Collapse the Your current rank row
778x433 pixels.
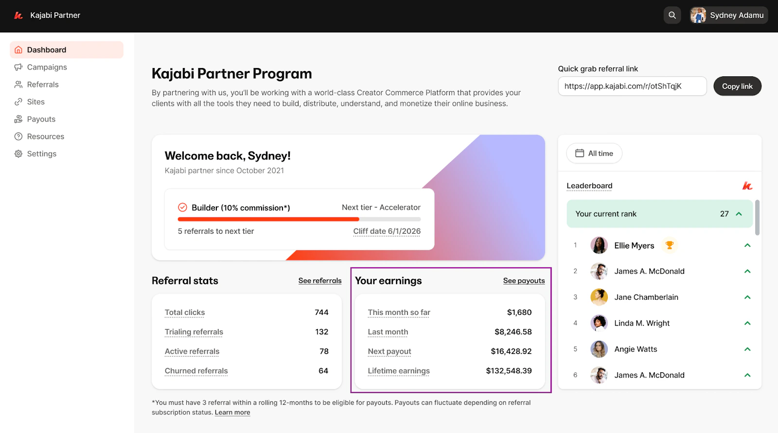pos(739,214)
